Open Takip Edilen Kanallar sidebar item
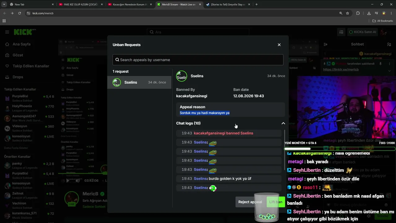The image size is (396, 223). pyautogui.click(x=27, y=66)
